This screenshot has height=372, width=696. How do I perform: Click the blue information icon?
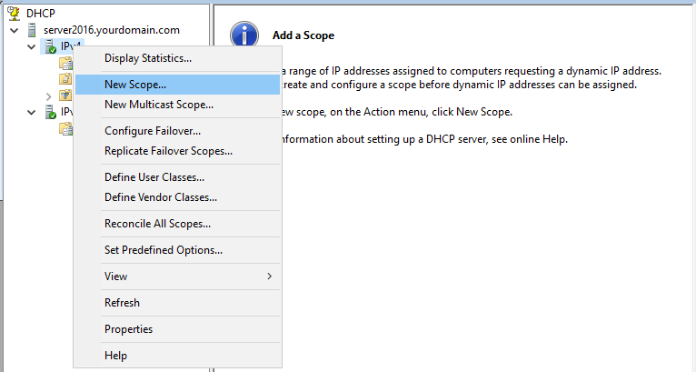[x=244, y=35]
